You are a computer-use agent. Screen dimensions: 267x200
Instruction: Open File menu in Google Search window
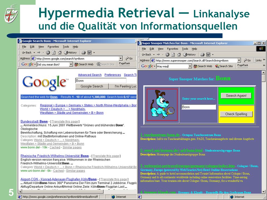pos(24,47)
